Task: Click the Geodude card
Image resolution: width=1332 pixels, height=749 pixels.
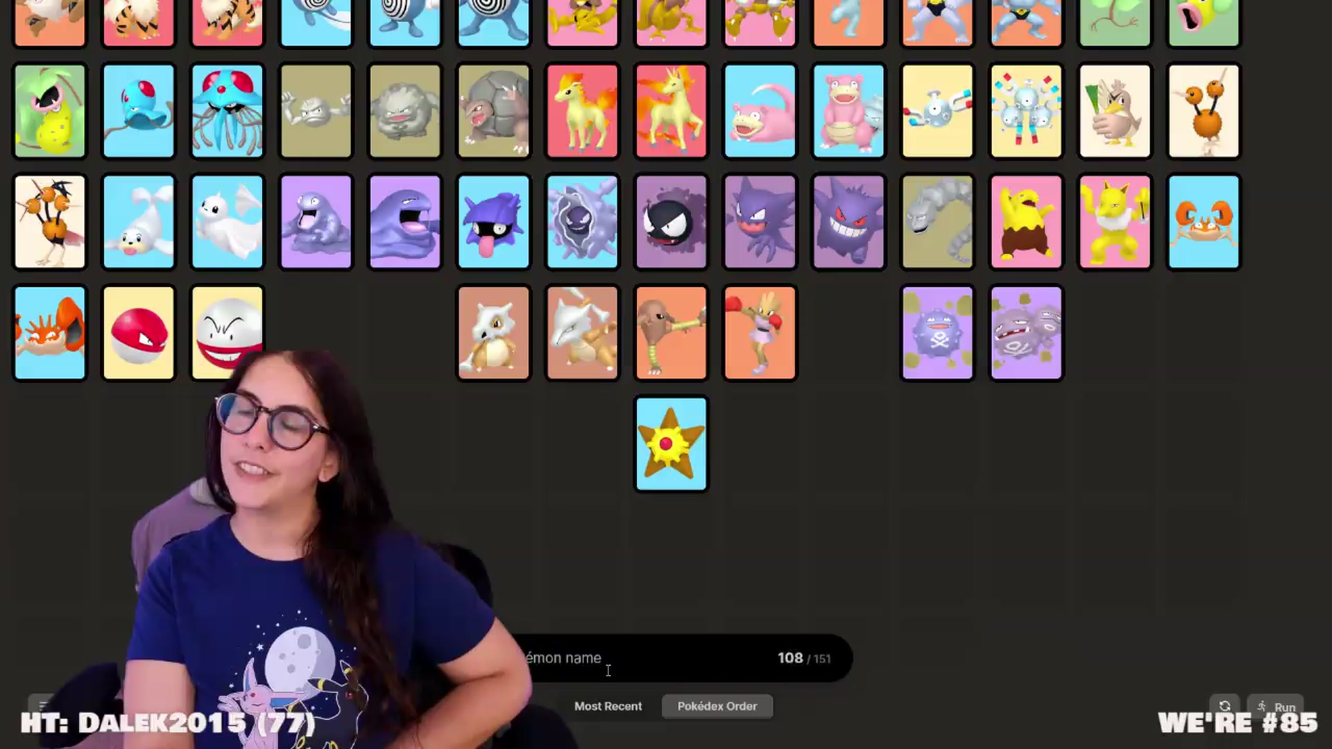Action: tap(316, 111)
